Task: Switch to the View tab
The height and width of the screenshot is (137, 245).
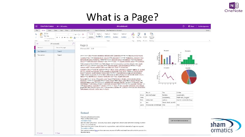Action: [62, 30]
